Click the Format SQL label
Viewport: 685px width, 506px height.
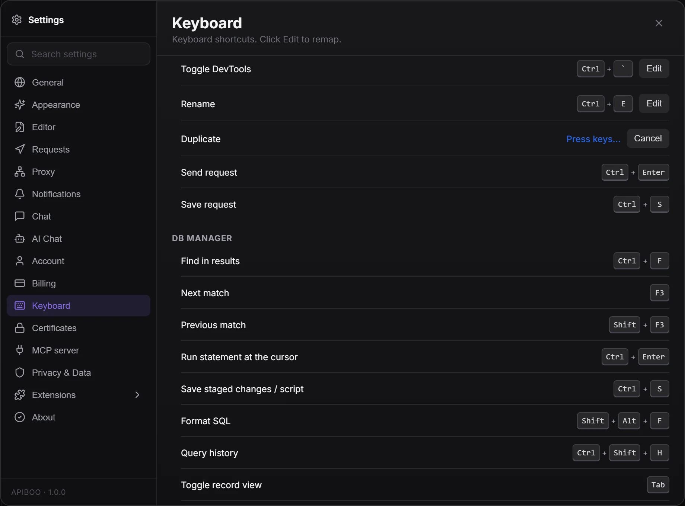click(x=205, y=421)
